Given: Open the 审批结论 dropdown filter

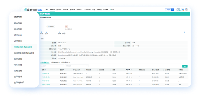Looking at the screenshot, I should [77, 66].
